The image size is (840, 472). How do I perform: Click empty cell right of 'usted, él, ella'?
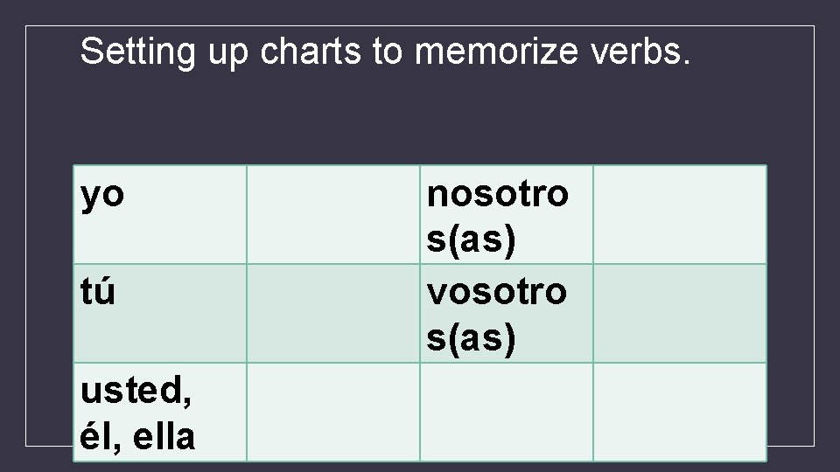(332, 412)
